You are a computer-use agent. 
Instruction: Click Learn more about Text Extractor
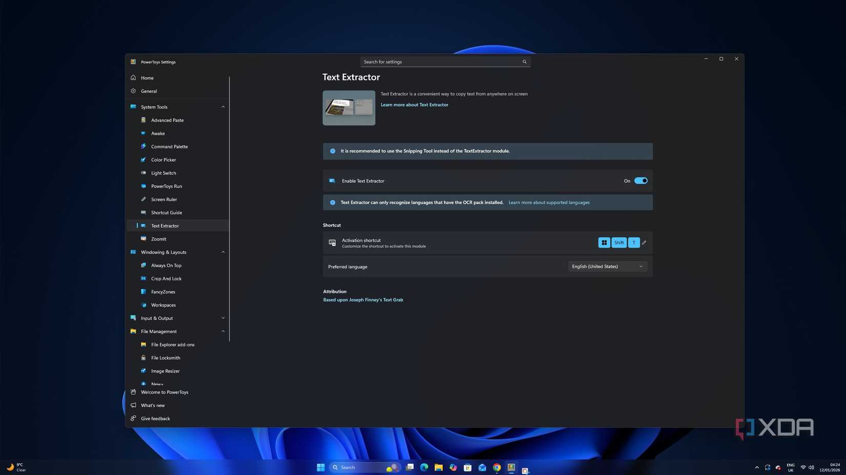(414, 105)
